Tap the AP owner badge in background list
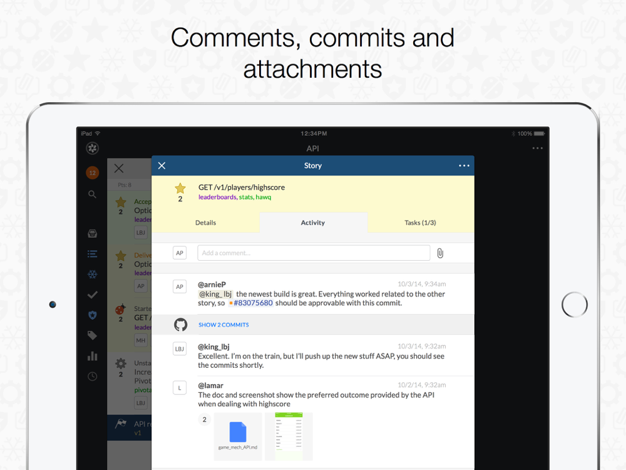 tap(140, 286)
